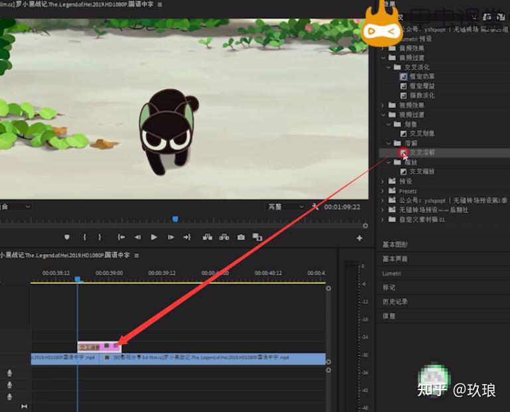Expand the 音频效果 folder
The width and height of the screenshot is (510, 412).
pos(383,48)
